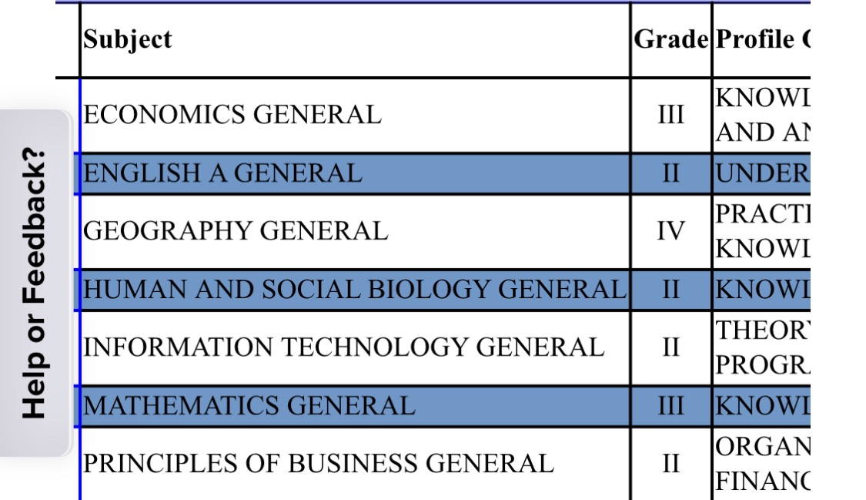Click the grade III for Mathematics
The width and height of the screenshot is (866, 500).
pyautogui.click(x=671, y=407)
